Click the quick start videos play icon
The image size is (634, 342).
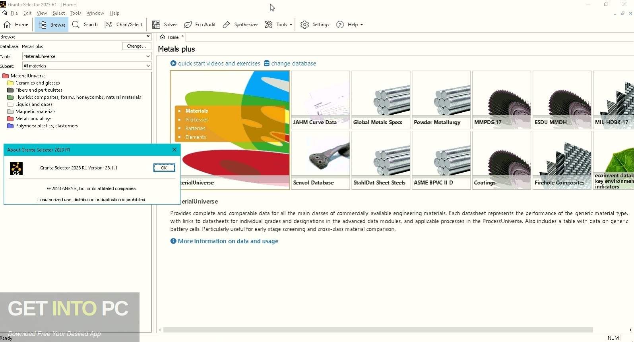point(173,63)
